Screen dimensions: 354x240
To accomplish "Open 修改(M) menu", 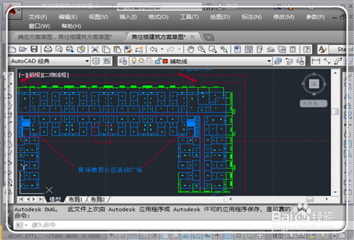I will coord(284,17).
